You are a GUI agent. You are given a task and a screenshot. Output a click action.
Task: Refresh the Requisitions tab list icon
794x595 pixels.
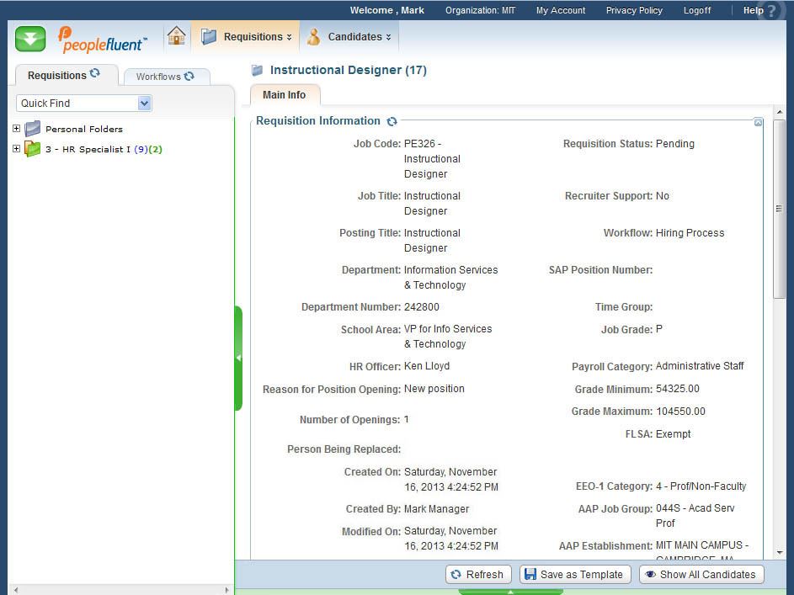pyautogui.click(x=95, y=74)
